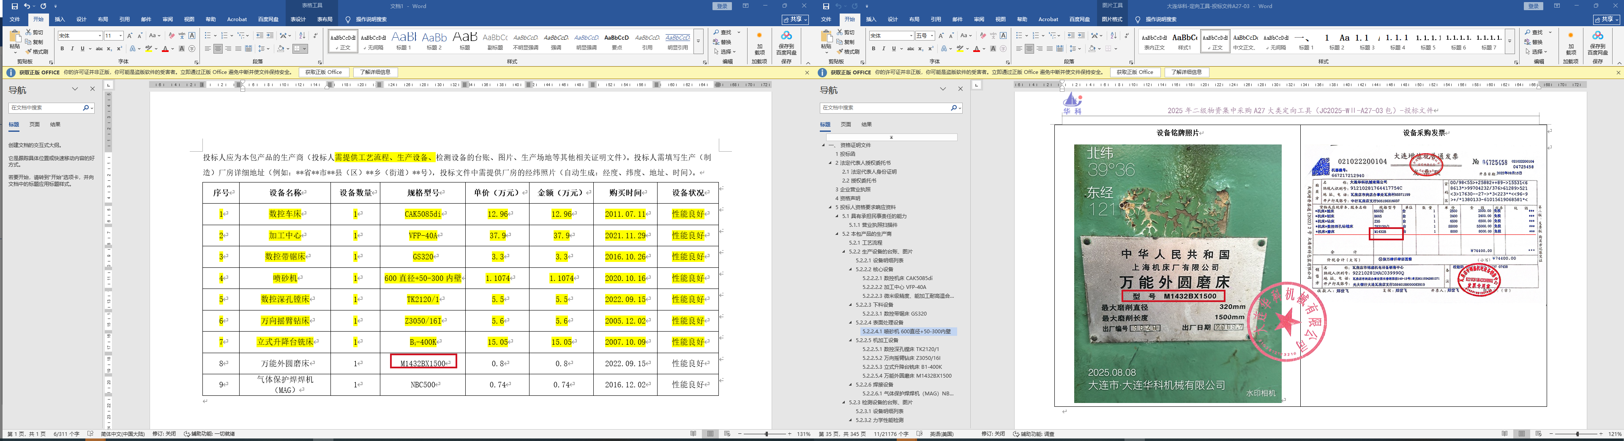Switch to the 图片格式 ribbon tab
This screenshot has height=441, width=1624.
tap(1111, 19)
